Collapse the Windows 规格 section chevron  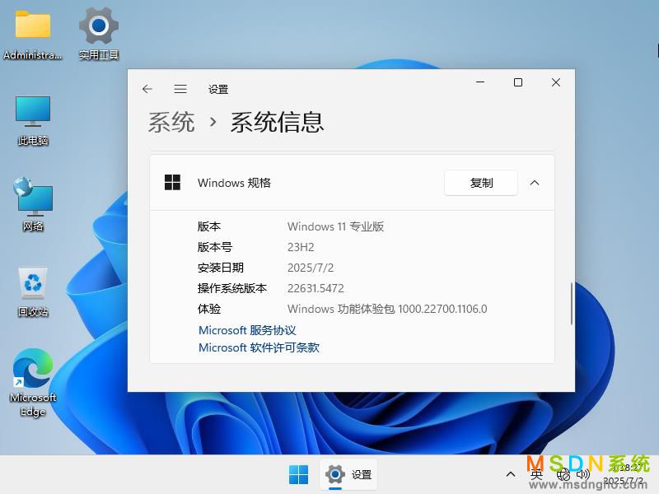pyautogui.click(x=535, y=183)
